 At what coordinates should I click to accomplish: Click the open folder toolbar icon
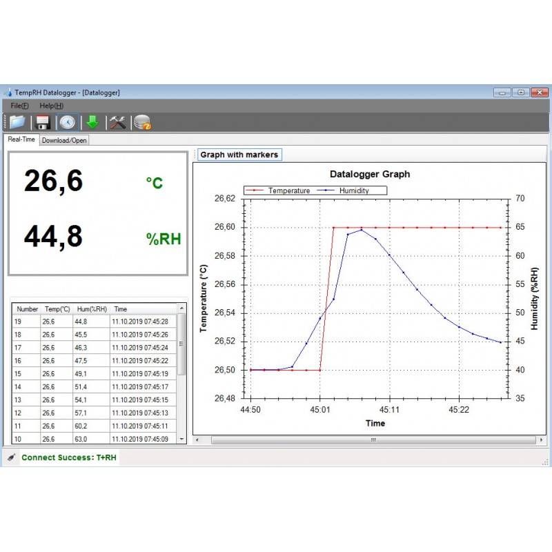(17, 122)
